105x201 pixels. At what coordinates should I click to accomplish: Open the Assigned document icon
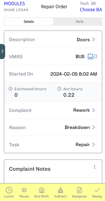(x=79, y=190)
